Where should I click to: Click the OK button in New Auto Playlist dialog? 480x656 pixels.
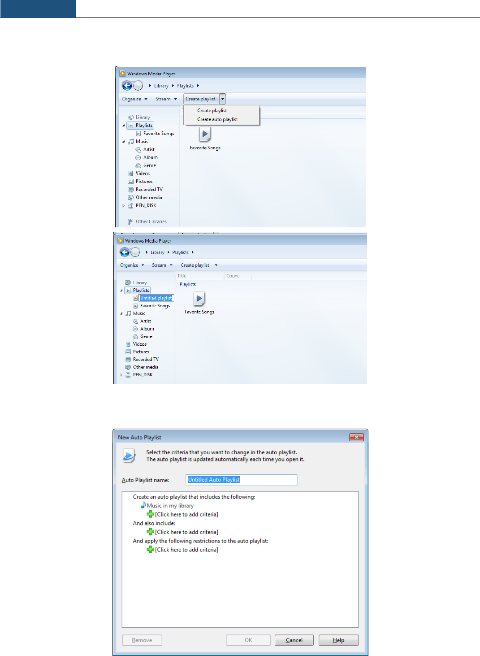point(248,640)
